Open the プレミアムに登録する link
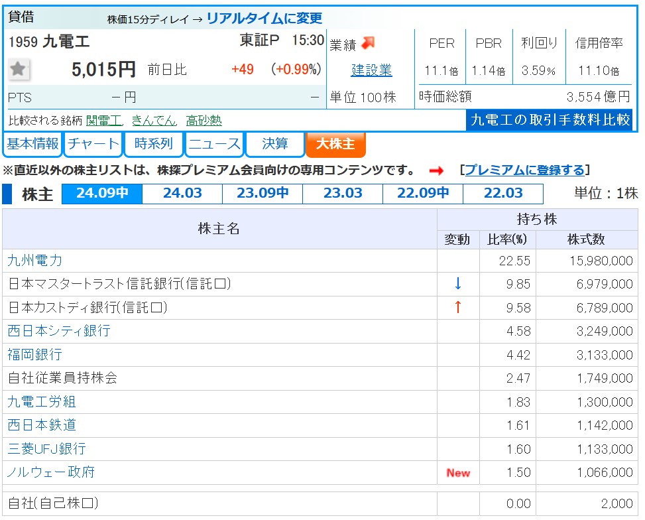The width and height of the screenshot is (645, 520). pos(524,170)
